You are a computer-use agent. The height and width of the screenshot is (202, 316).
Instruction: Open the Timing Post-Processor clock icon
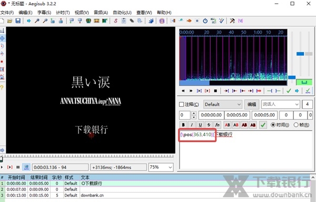[x=205, y=21]
